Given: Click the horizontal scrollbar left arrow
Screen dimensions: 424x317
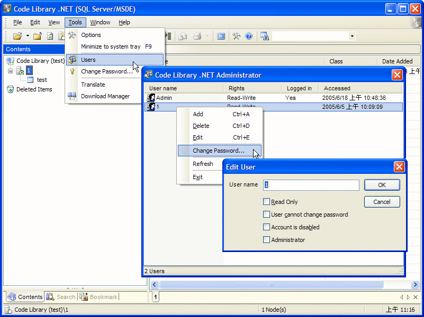Looking at the screenshot, I should (x=155, y=284).
